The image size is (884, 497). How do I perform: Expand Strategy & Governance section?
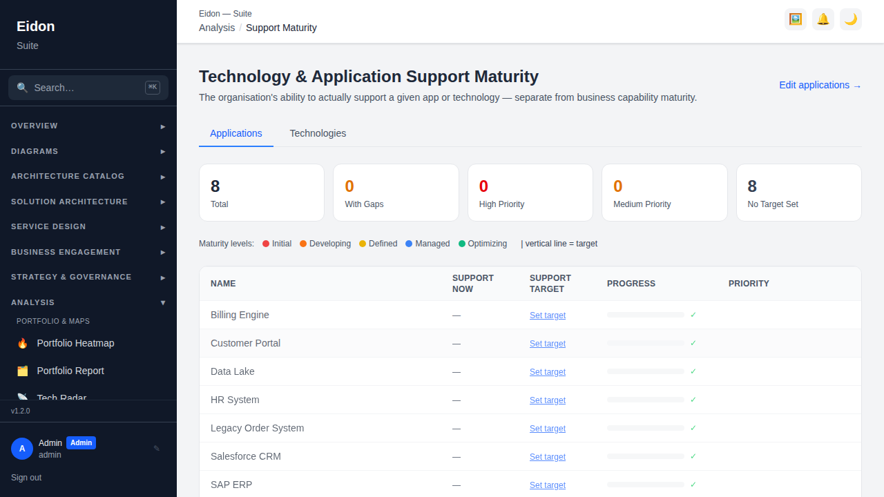(88, 277)
